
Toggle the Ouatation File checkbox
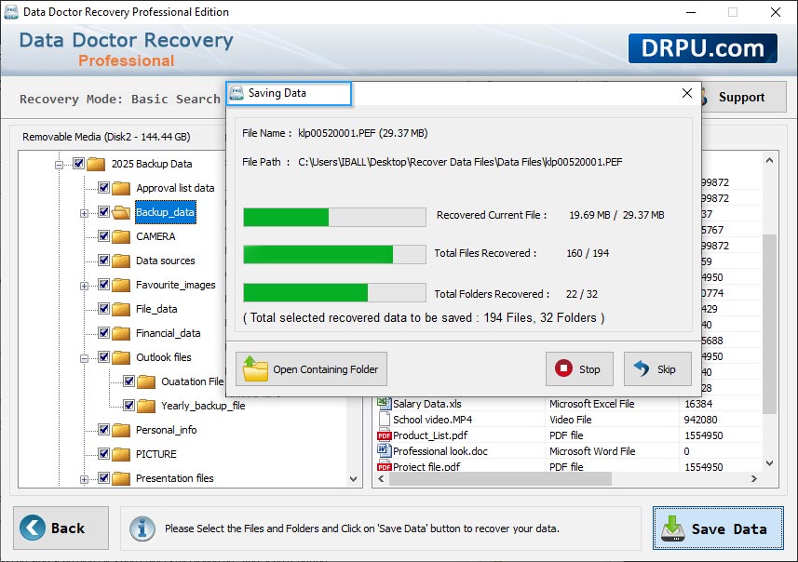point(128,381)
